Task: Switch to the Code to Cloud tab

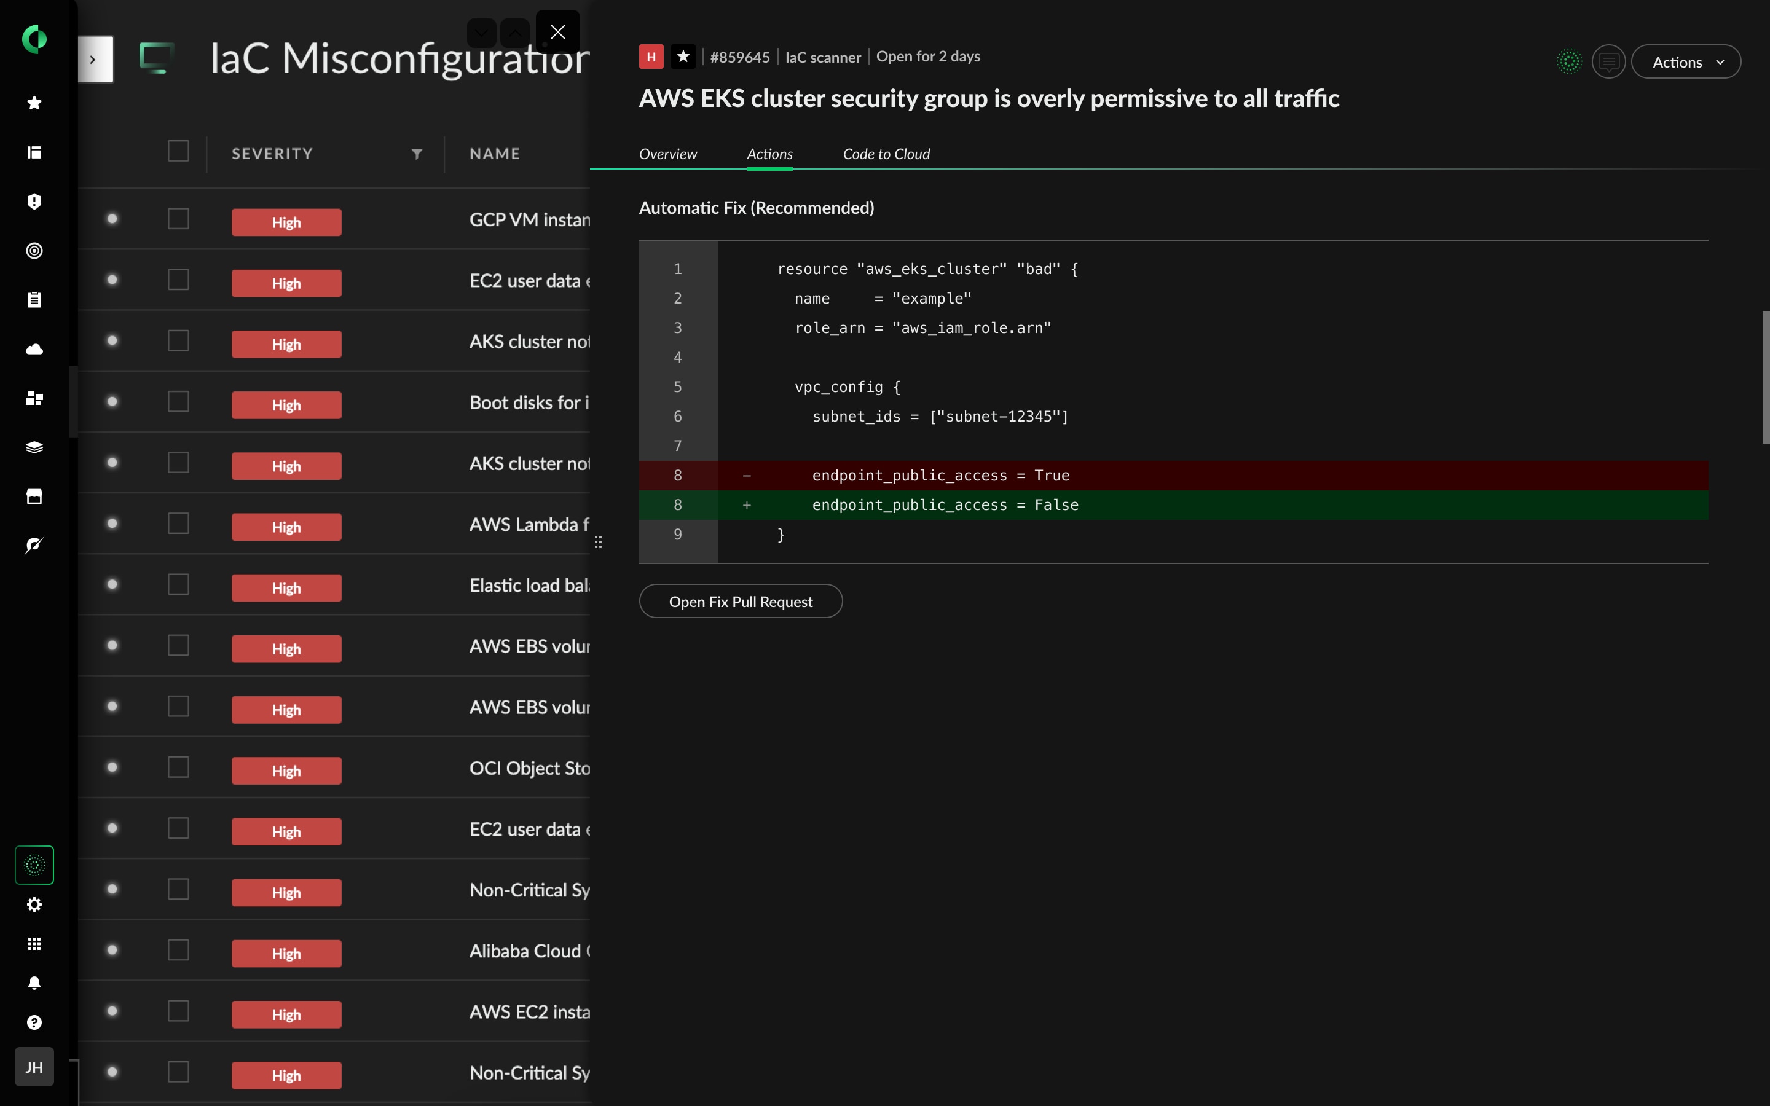Action: (x=886, y=154)
